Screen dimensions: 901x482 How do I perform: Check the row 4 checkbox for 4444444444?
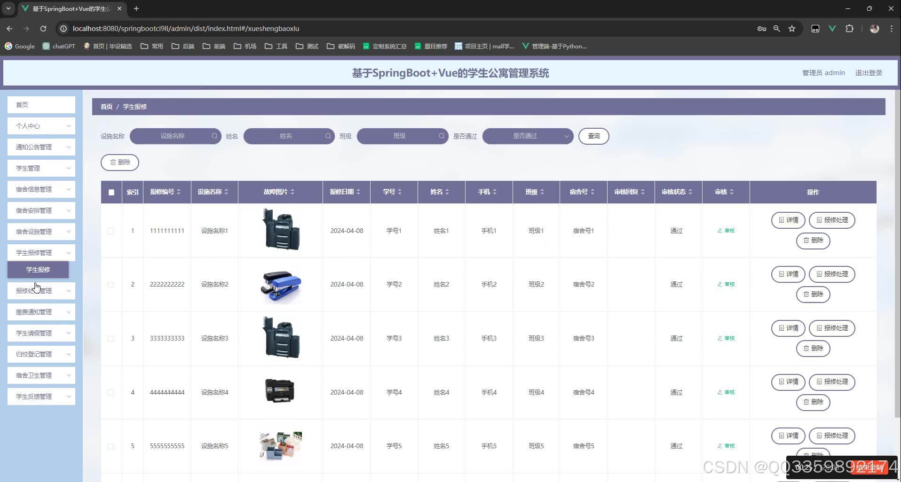[111, 392]
